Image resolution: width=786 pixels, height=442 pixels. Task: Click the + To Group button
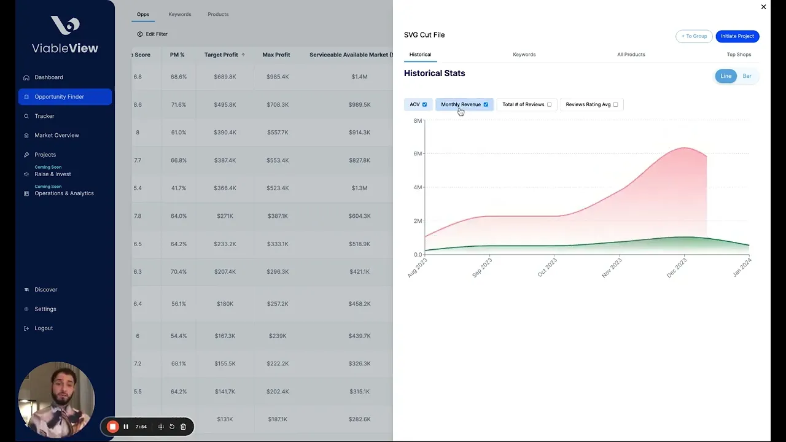[694, 36]
